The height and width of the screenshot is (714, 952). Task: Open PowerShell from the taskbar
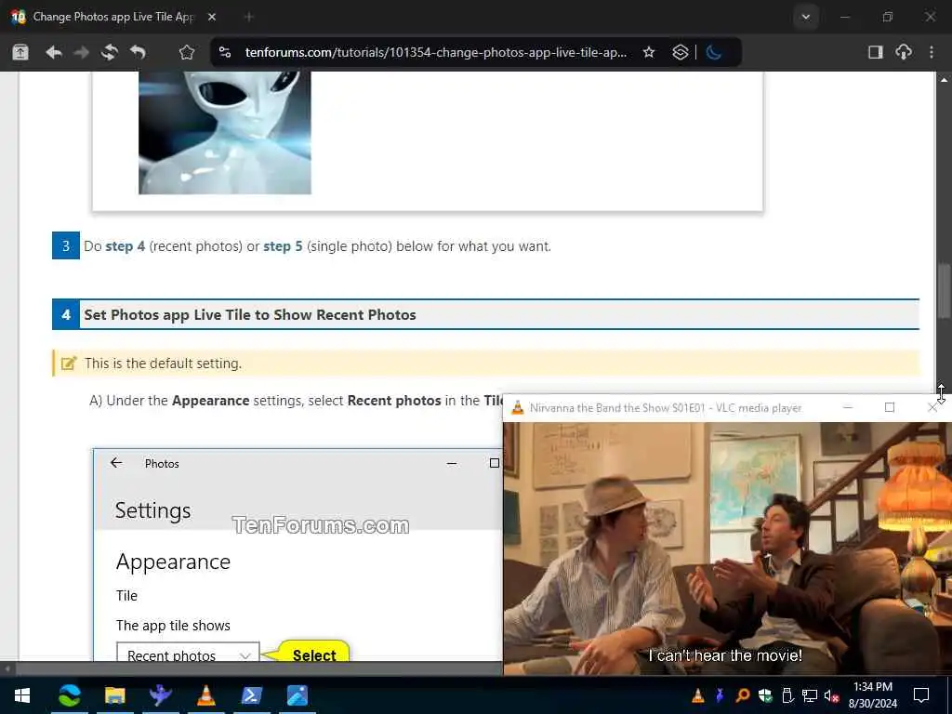(251, 695)
